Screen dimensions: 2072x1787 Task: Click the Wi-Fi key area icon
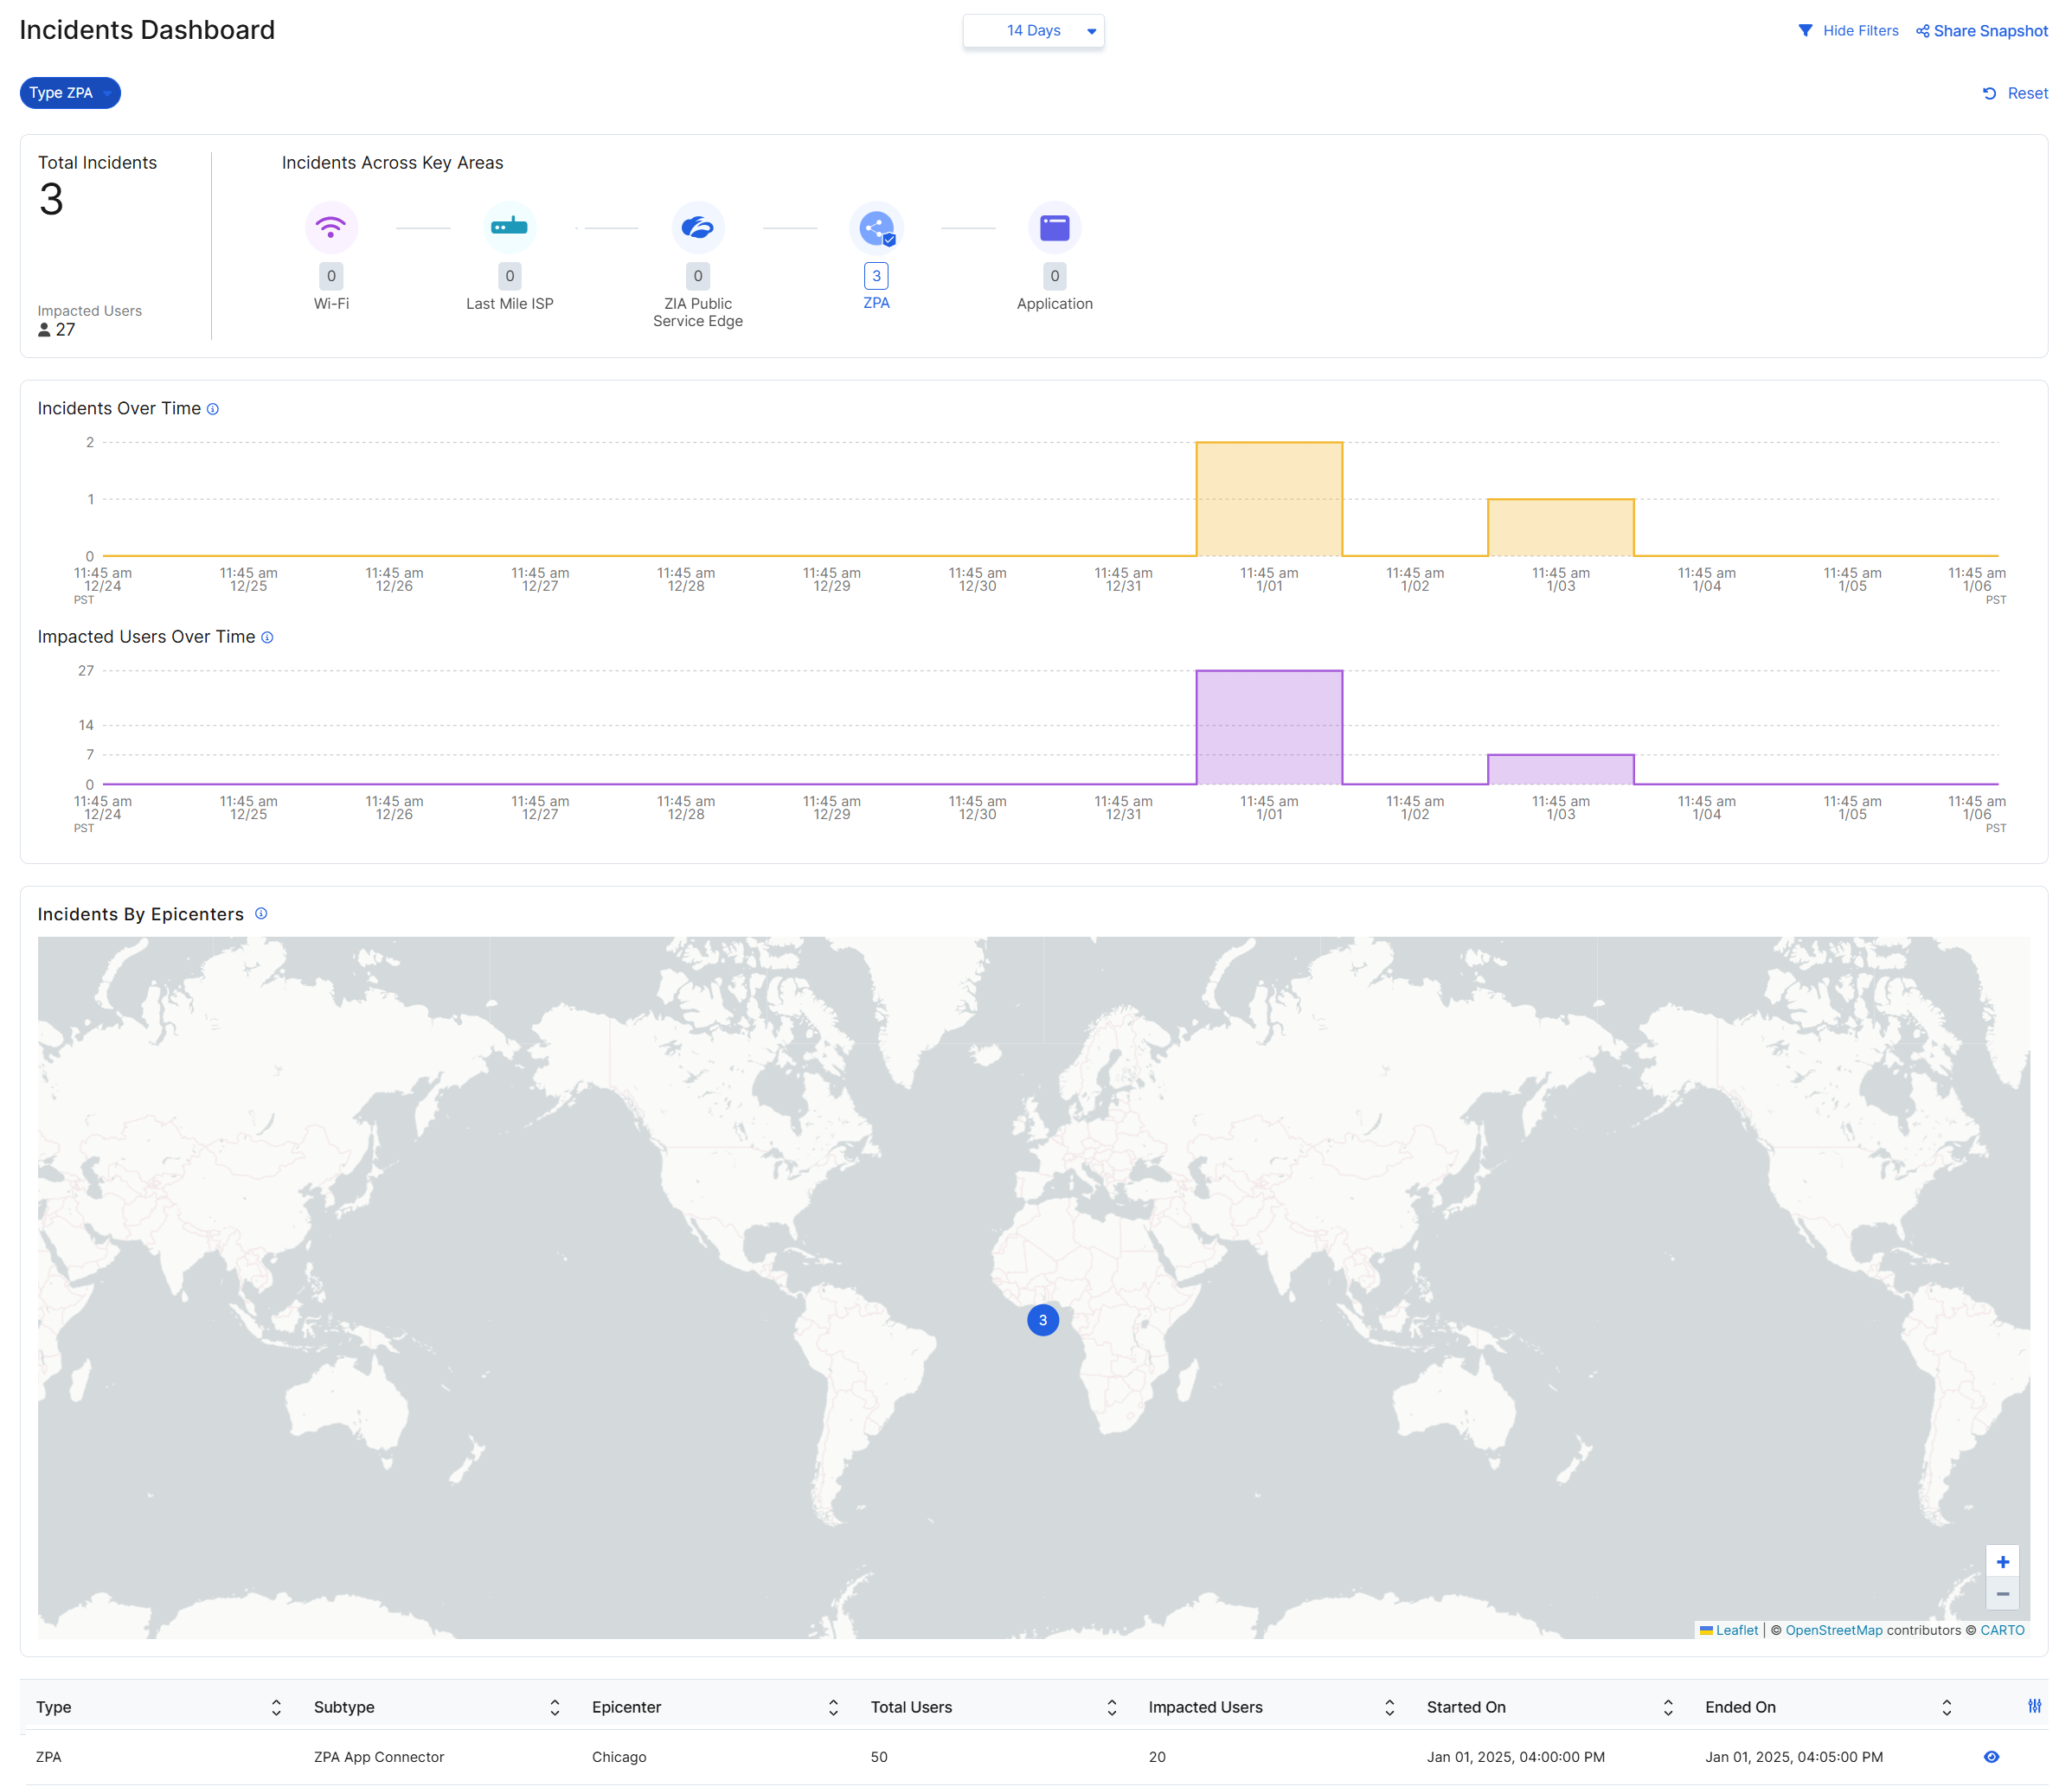(331, 228)
